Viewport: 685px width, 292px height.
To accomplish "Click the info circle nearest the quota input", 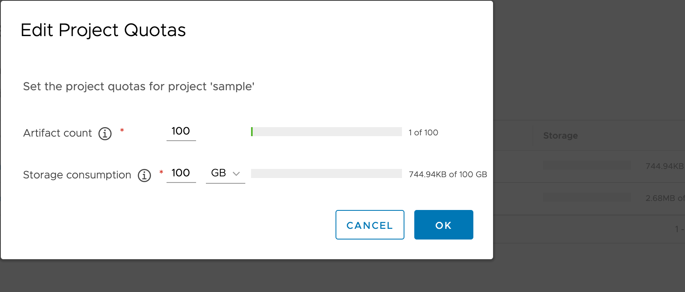I will pyautogui.click(x=144, y=175).
